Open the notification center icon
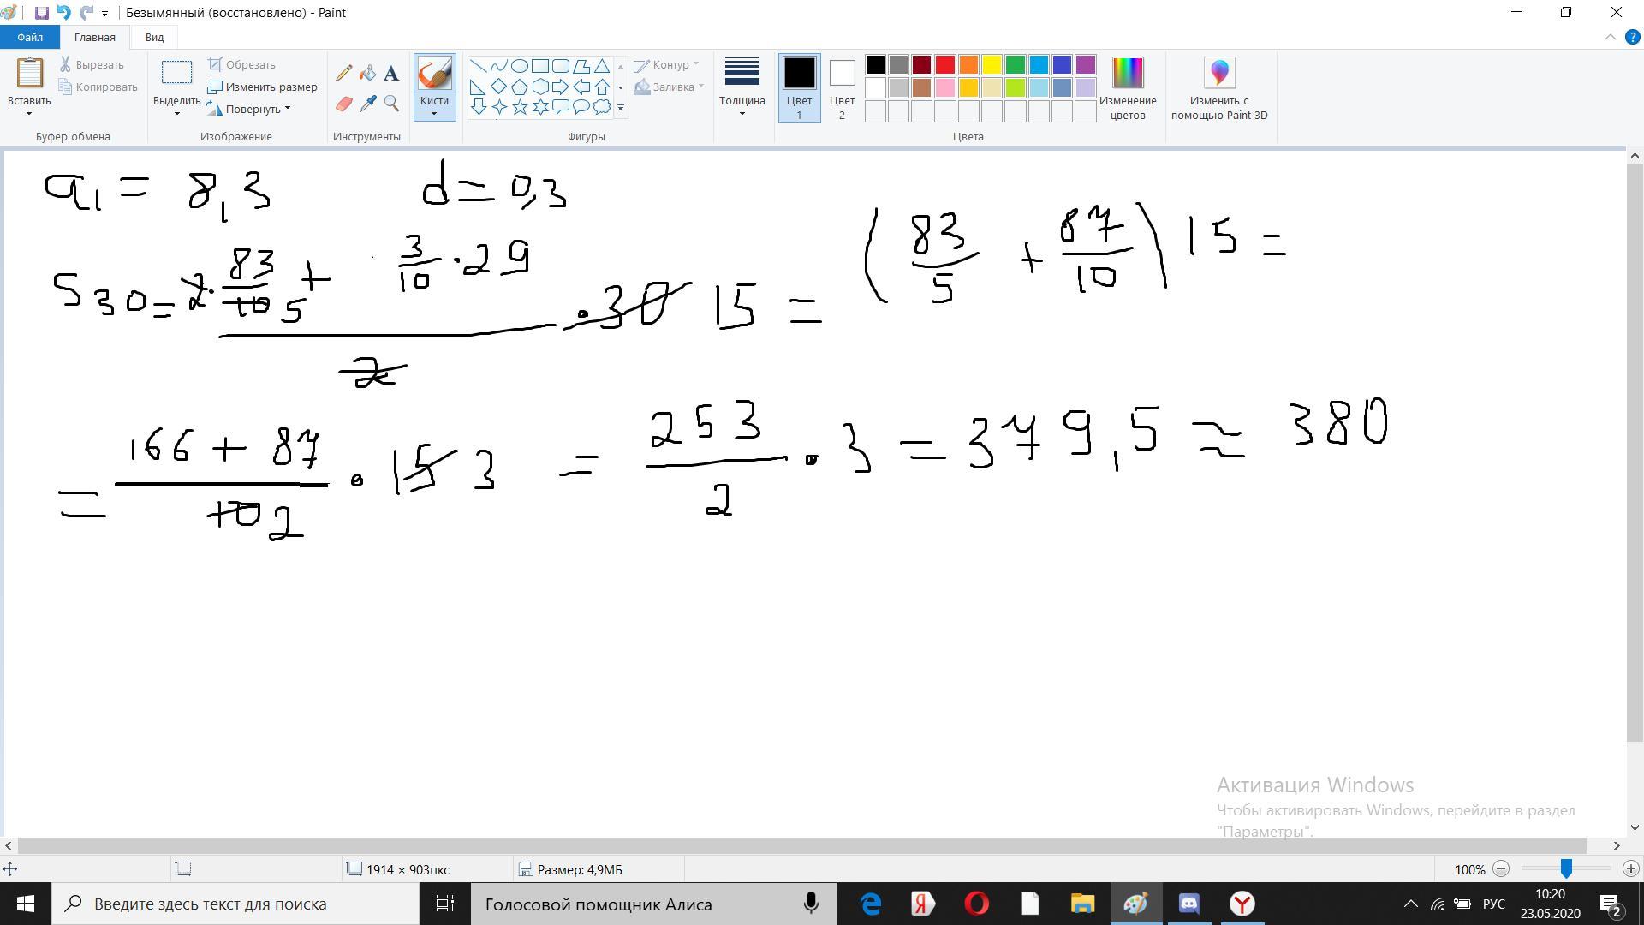 1611,904
